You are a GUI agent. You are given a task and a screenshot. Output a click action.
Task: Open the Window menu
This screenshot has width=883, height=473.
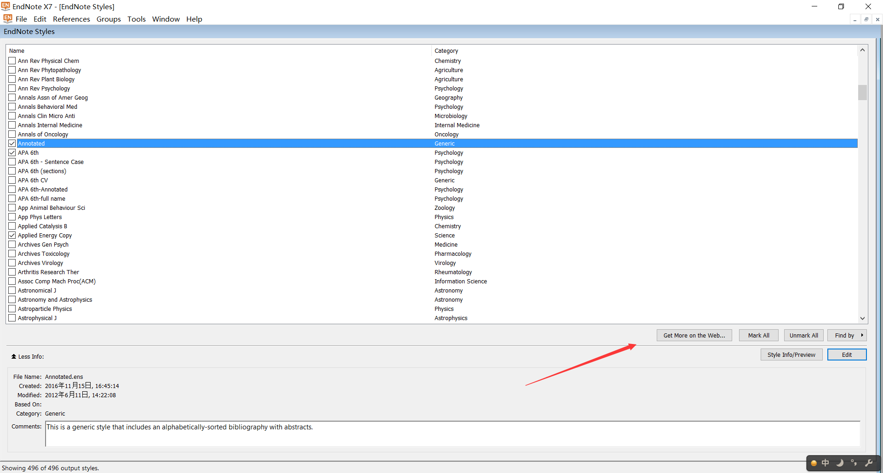pyautogui.click(x=166, y=19)
